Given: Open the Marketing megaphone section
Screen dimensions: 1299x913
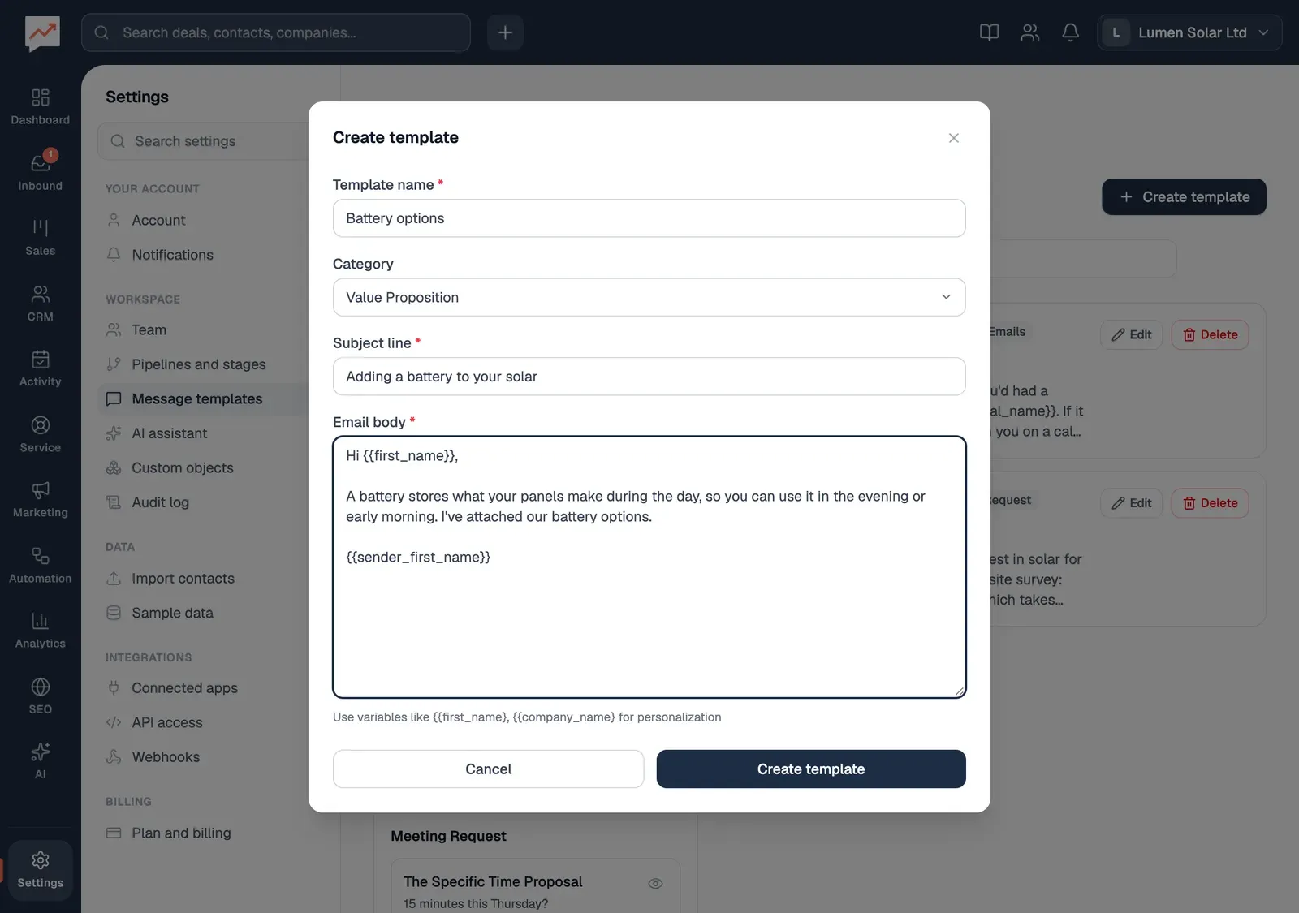Looking at the screenshot, I should tap(40, 499).
